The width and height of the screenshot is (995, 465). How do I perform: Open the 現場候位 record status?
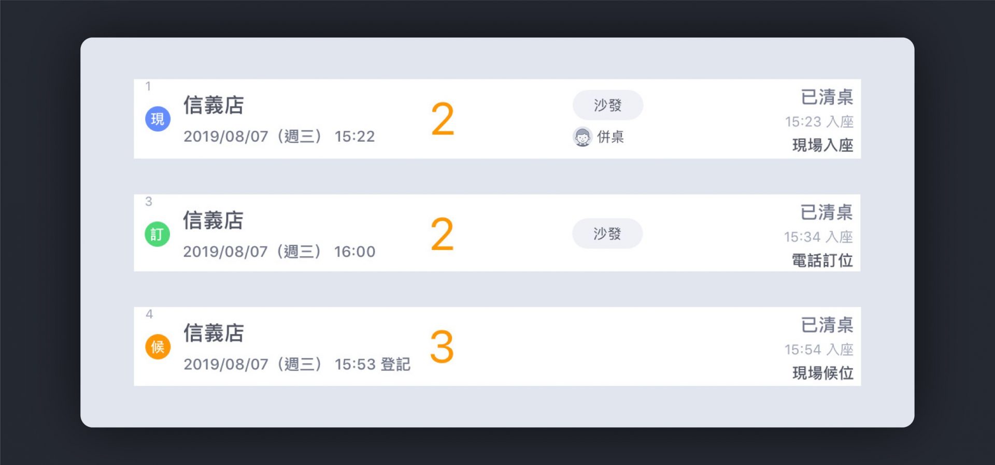click(x=822, y=373)
